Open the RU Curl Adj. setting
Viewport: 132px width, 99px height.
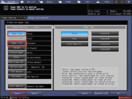click(17, 67)
